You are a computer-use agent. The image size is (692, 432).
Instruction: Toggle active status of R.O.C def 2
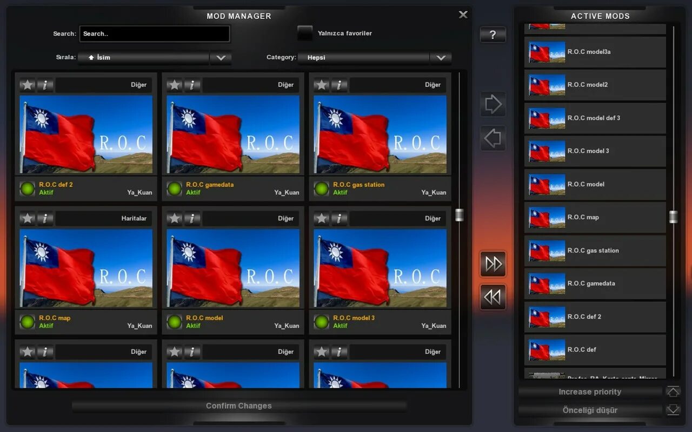click(x=28, y=188)
